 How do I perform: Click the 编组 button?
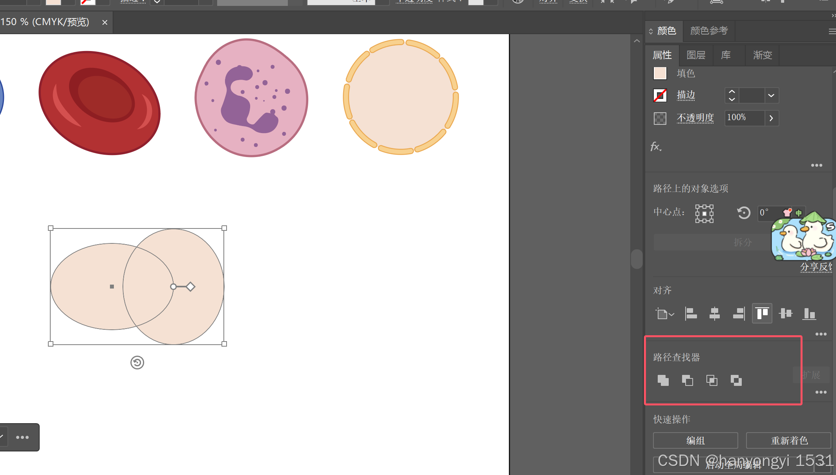(x=695, y=440)
